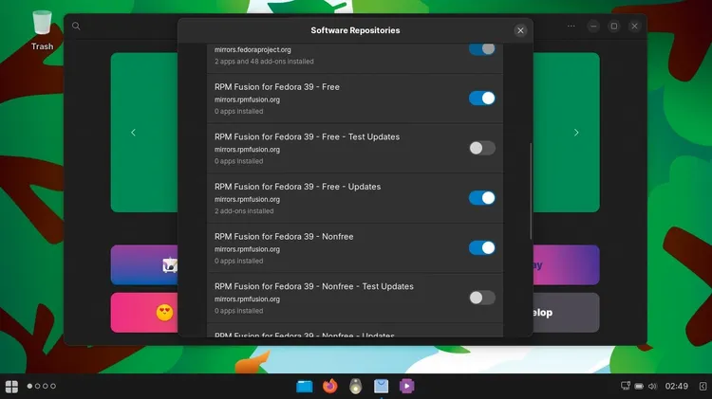Image resolution: width=712 pixels, height=399 pixels.
Task: Open the application menu grid icon
Action: pyautogui.click(x=11, y=387)
